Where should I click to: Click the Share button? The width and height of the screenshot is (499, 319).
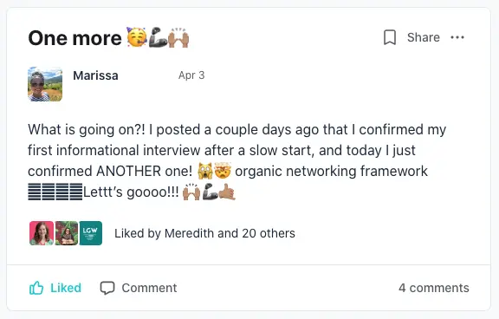(x=424, y=37)
